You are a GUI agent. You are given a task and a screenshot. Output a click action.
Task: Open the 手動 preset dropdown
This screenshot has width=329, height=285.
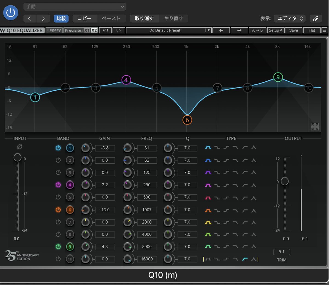[x=75, y=7]
